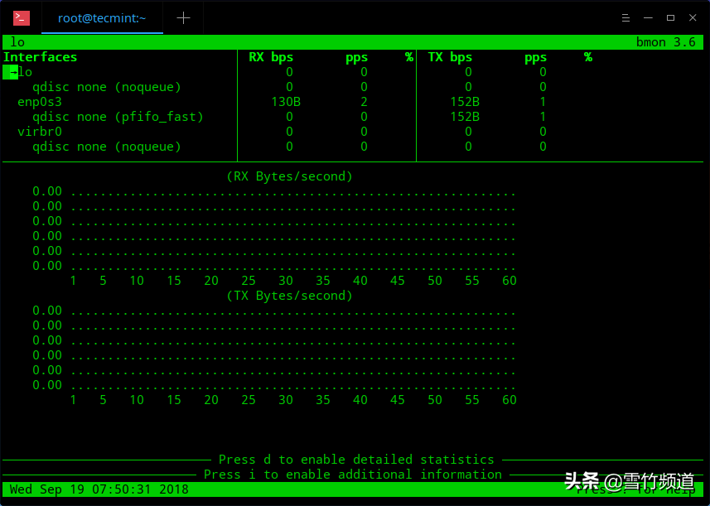710x506 pixels.
Task: Select the root@tecmint:~ tab
Action: (102, 17)
